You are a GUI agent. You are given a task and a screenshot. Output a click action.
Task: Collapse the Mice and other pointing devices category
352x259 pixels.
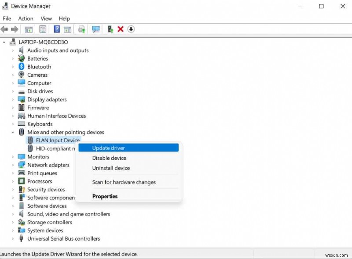point(12,132)
